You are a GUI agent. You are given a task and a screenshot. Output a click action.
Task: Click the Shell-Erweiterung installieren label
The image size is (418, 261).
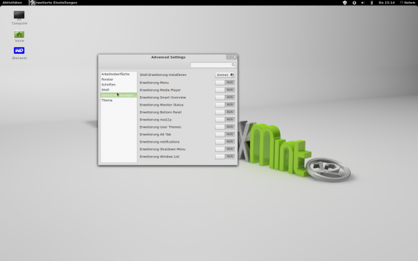(x=163, y=75)
